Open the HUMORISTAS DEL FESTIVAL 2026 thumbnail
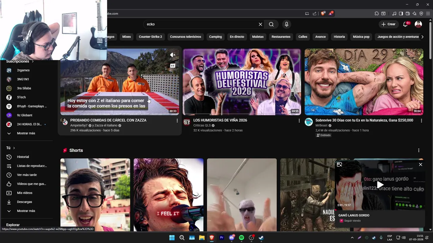This screenshot has width=433, height=243. pyautogui.click(x=242, y=82)
